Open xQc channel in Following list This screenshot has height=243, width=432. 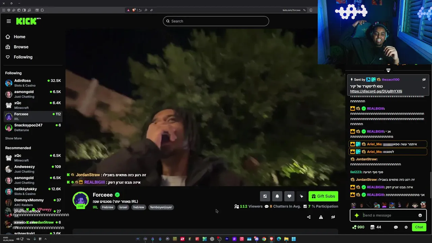pyautogui.click(x=33, y=105)
